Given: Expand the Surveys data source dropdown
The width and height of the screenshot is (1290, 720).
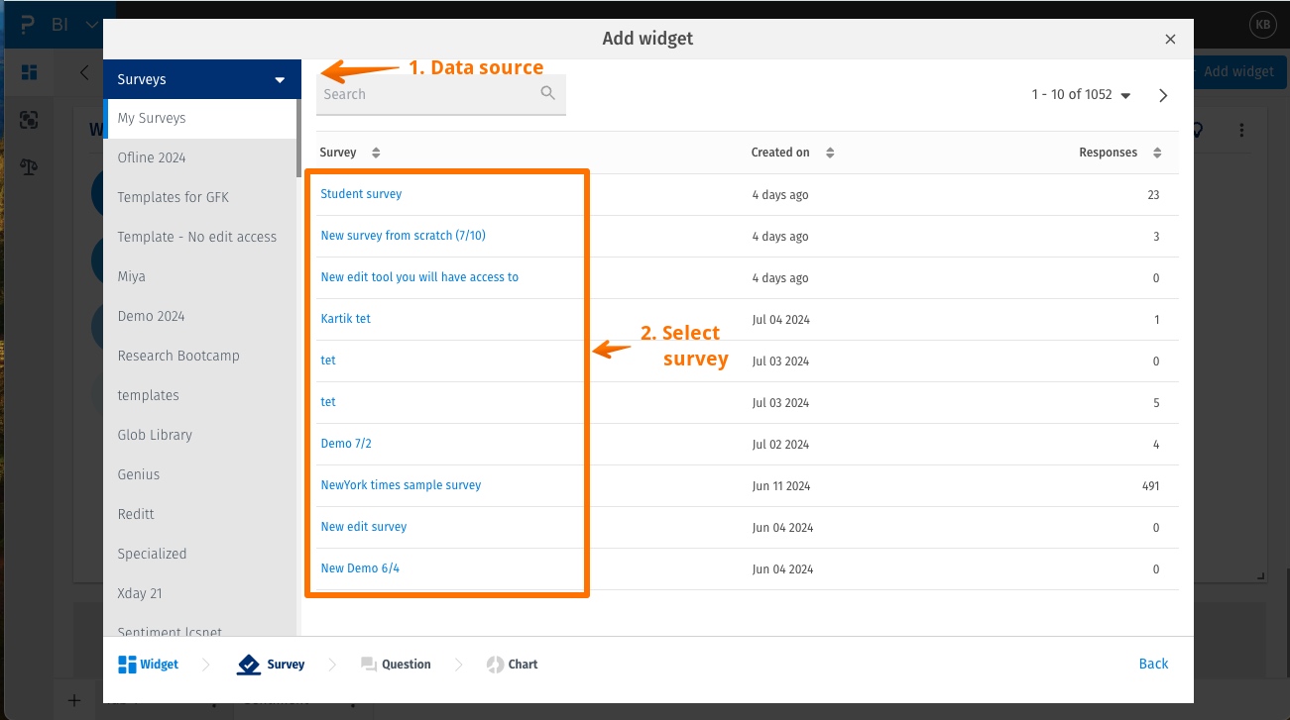Looking at the screenshot, I should [x=280, y=80].
